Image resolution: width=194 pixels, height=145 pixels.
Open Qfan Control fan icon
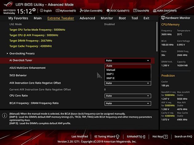[x=81, y=11]
